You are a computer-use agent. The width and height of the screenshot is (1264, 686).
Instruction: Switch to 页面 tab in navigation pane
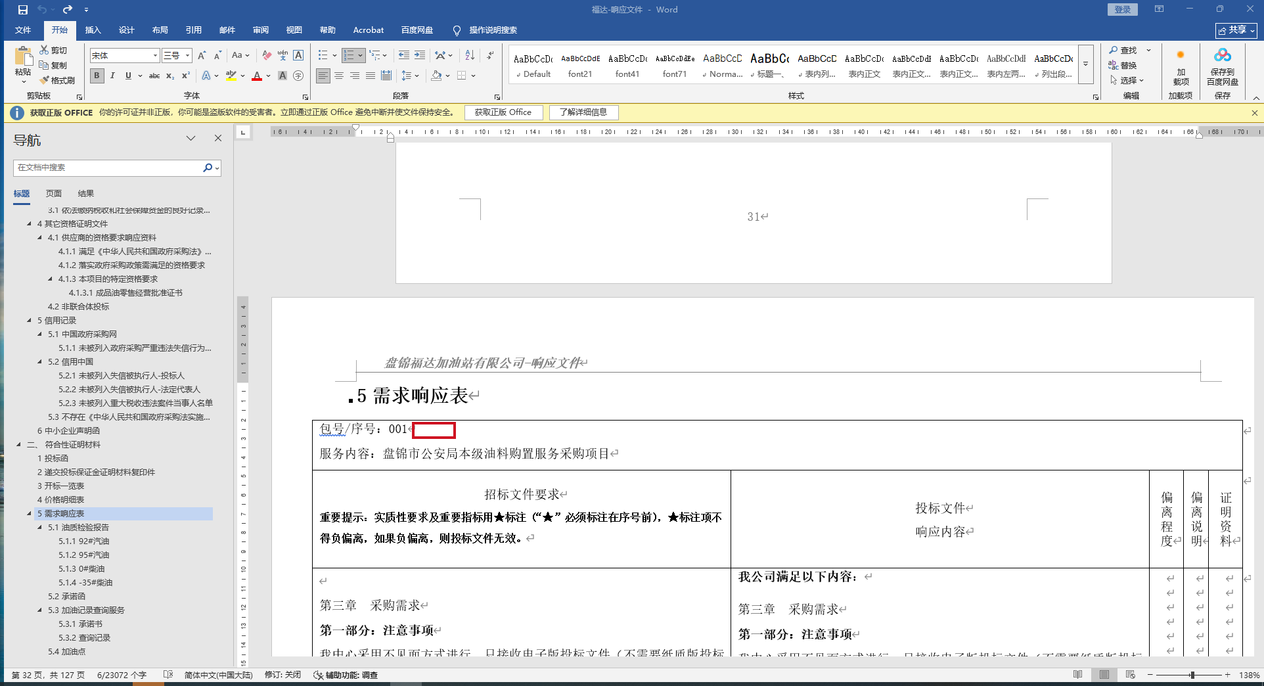pos(54,193)
